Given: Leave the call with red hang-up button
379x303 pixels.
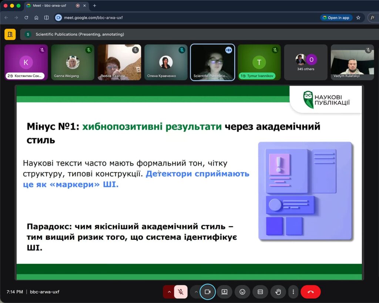Looking at the screenshot, I should coord(311,292).
